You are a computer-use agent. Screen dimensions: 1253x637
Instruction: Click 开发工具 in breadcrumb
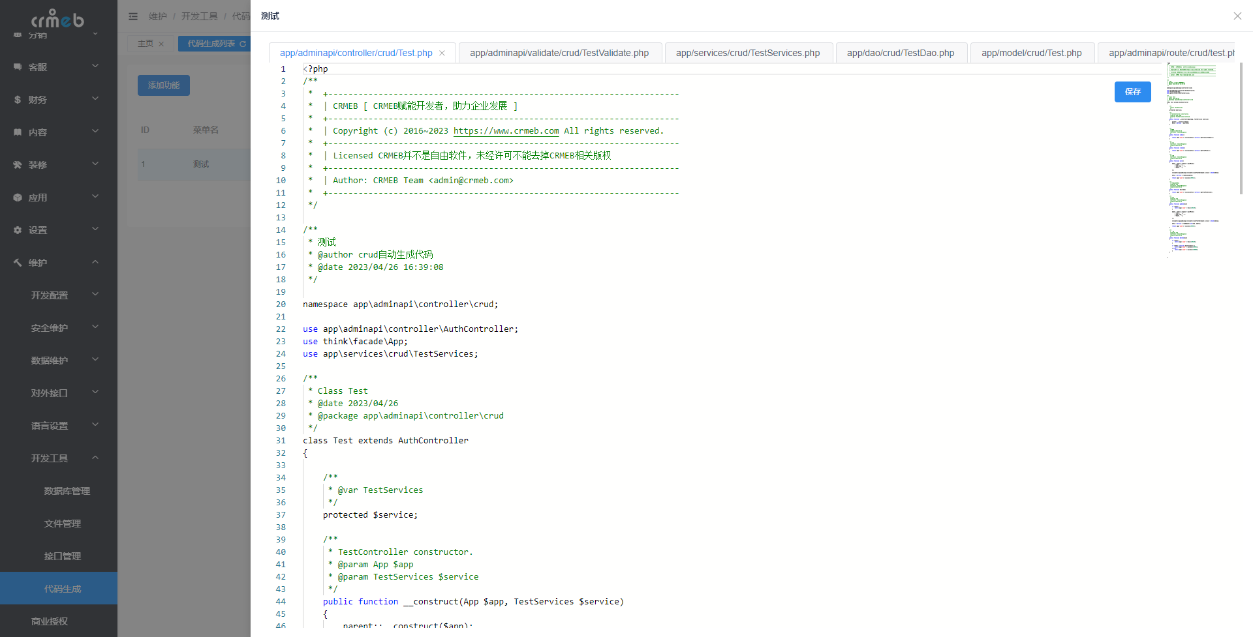click(200, 16)
